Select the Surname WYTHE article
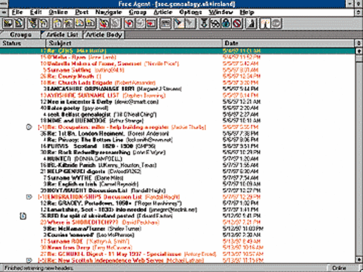This screenshot has height=272, width=363. click(x=178, y=178)
